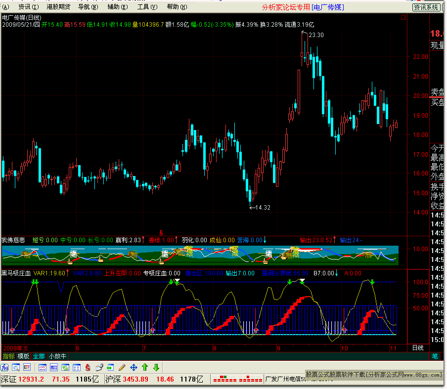This screenshot has width=447, height=389.
Task: Click the small red box icon atop chart
Action: [403, 17]
